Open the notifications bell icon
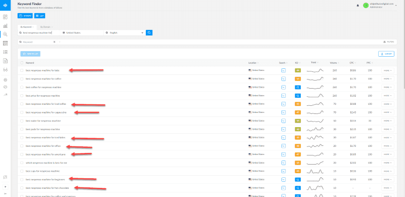 click(x=358, y=6)
